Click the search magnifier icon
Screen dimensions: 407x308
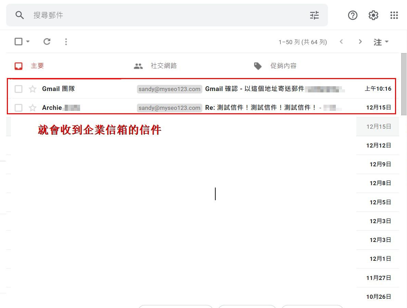point(20,15)
